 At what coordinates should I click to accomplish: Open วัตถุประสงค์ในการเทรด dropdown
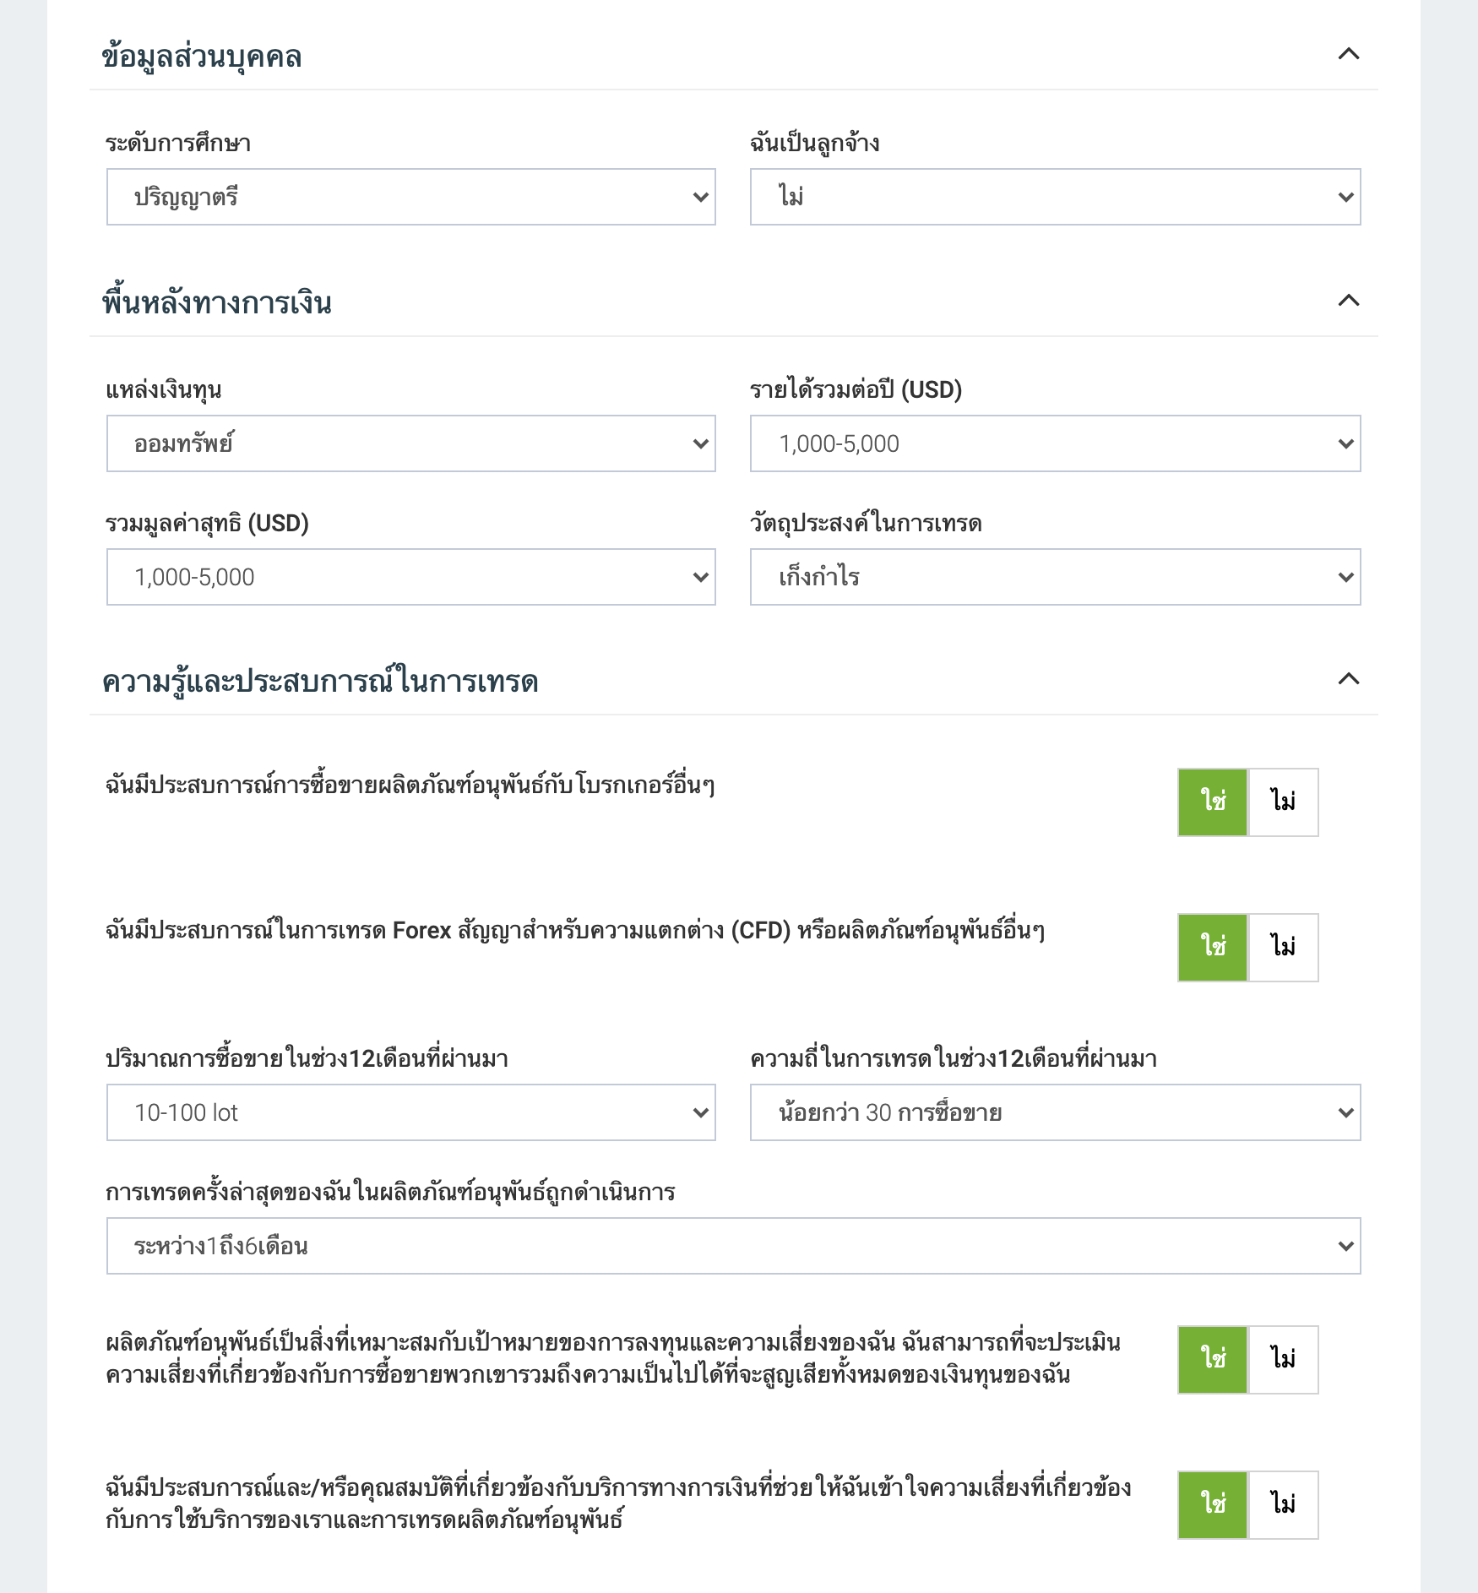(1055, 577)
